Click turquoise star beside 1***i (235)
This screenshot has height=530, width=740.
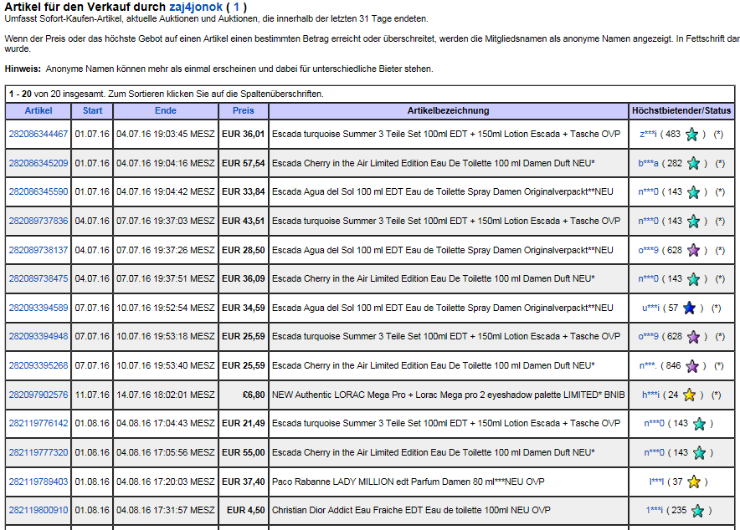click(x=697, y=511)
